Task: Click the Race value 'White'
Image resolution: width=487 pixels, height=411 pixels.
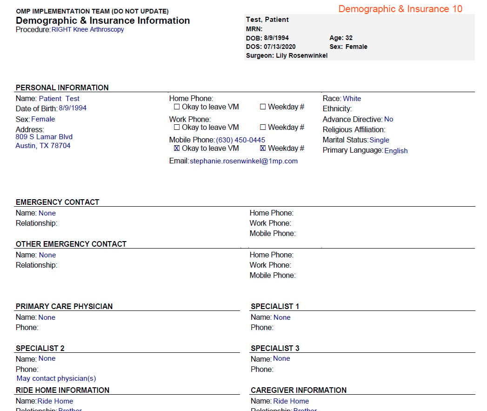Action: click(352, 99)
